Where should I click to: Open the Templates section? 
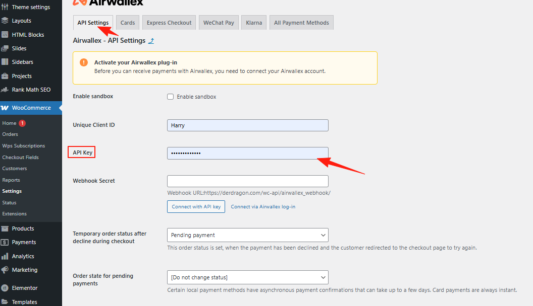pos(25,301)
